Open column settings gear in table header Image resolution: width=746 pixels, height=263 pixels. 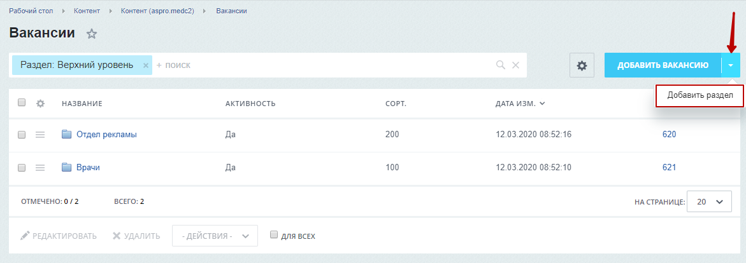pyautogui.click(x=40, y=103)
